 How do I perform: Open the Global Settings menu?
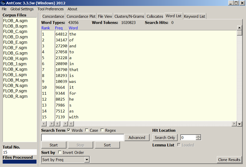click(x=22, y=9)
